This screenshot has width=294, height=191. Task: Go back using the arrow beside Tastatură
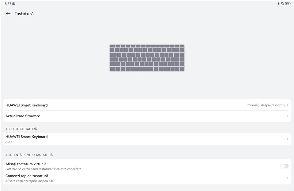pyautogui.click(x=8, y=14)
